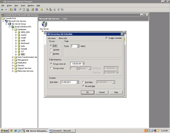The height and width of the screenshot is (133, 170).
Task: Click the OK button
Action: coord(87,92)
